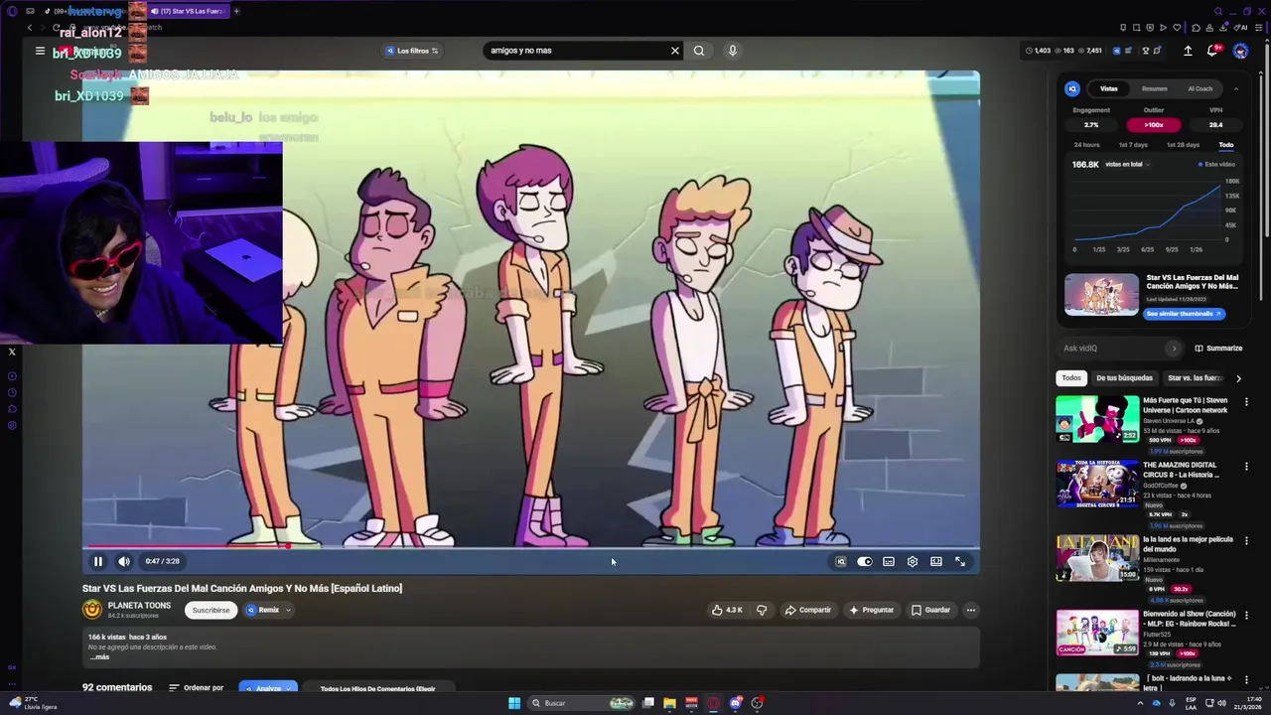Select the '1st 7 days' chart range
Viewport: 1271px width, 715px height.
click(x=1133, y=145)
